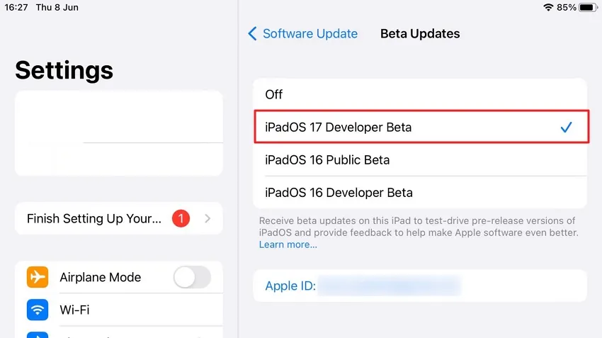Tap the blank profile card under Settings
The width and height of the screenshot is (602, 338).
(118, 133)
